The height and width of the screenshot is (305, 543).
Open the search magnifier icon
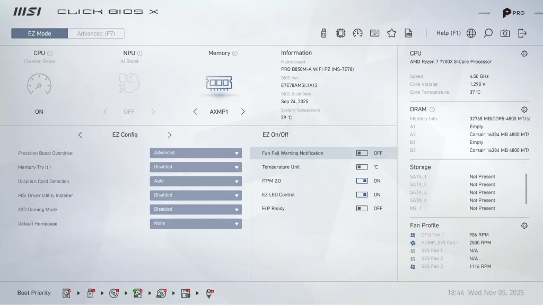pos(488,33)
